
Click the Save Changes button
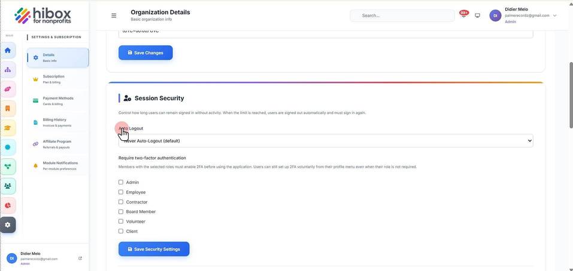pyautogui.click(x=145, y=53)
